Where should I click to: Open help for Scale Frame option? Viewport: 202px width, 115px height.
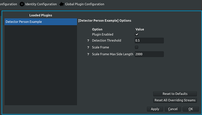click(88, 47)
